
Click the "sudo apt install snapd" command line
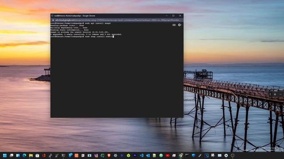[81, 23]
